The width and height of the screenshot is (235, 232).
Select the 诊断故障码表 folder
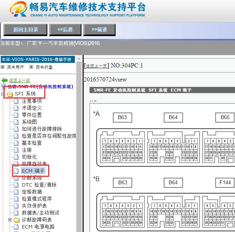pyautogui.click(x=37, y=220)
